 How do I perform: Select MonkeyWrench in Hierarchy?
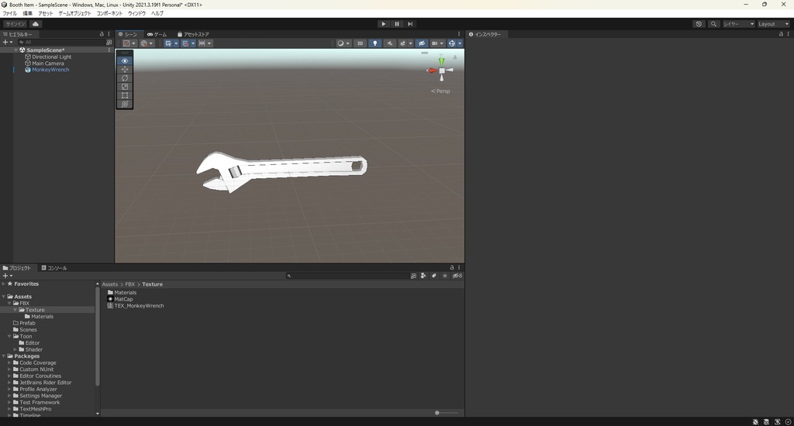coord(50,70)
